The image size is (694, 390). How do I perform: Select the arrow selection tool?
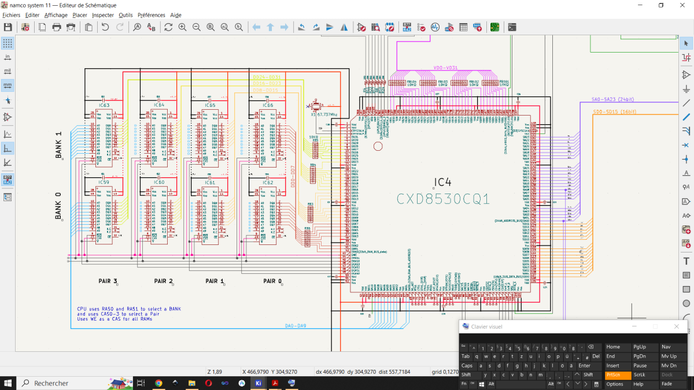click(686, 43)
